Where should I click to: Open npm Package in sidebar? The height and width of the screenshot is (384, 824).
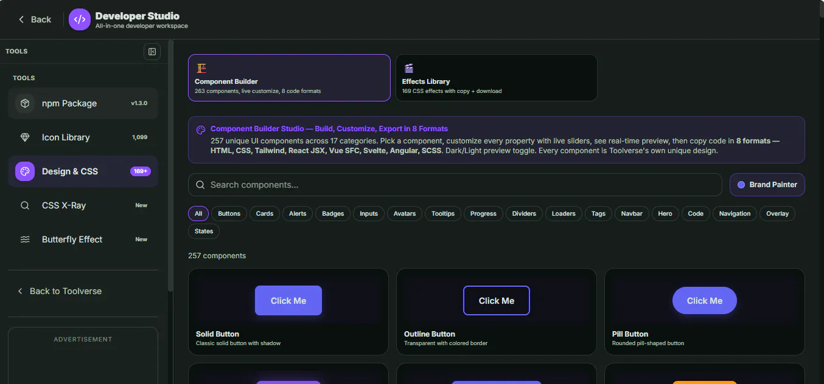click(83, 103)
